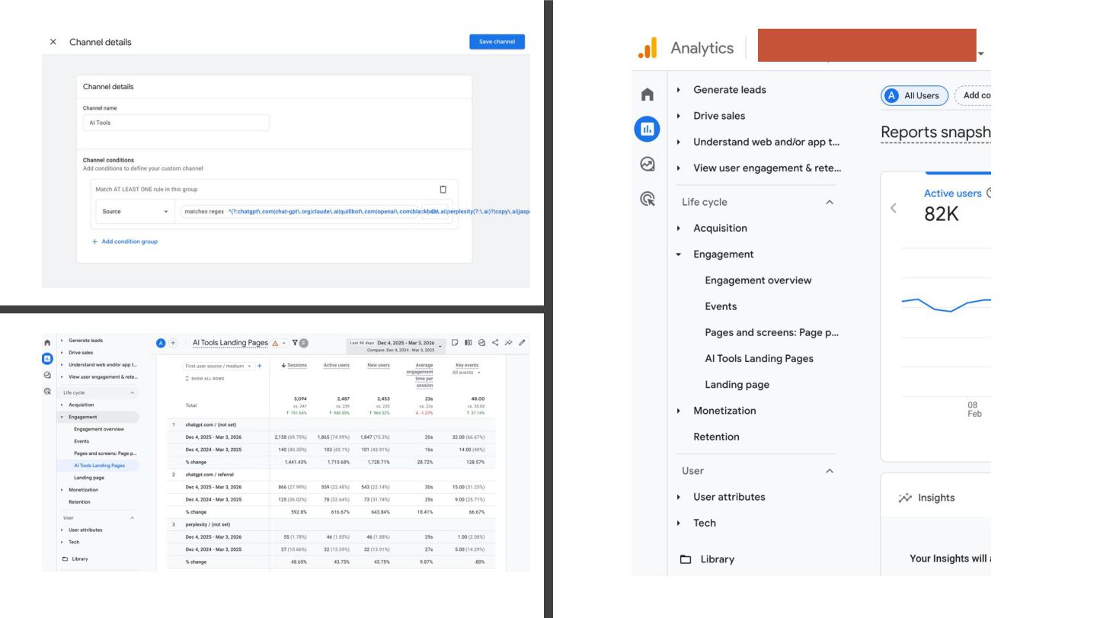Click chatgpt.com / referral row label

click(x=209, y=474)
